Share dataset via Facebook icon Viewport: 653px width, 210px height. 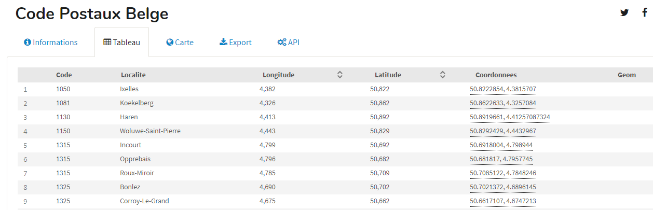click(x=645, y=13)
